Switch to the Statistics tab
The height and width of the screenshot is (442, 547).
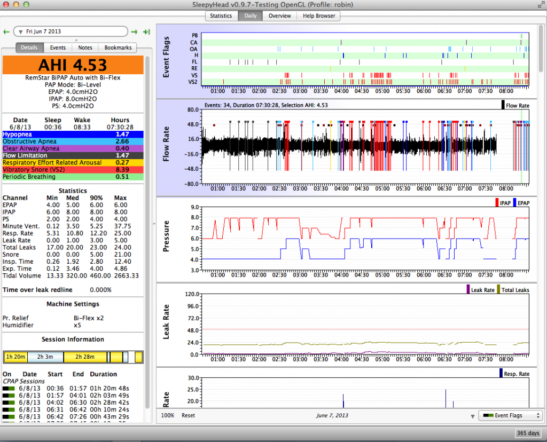pyautogui.click(x=221, y=15)
